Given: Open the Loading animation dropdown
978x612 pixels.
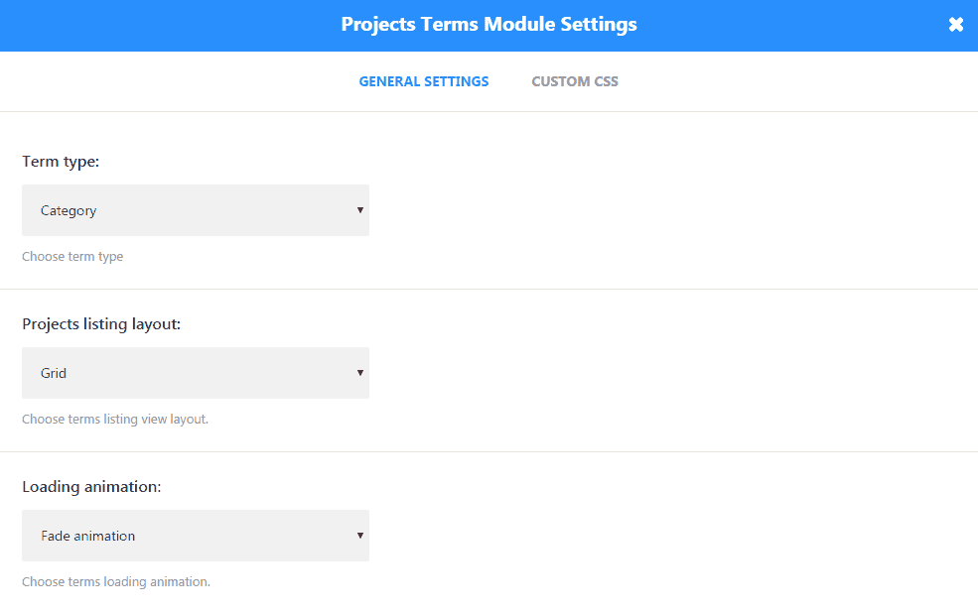Looking at the screenshot, I should pyautogui.click(x=196, y=536).
